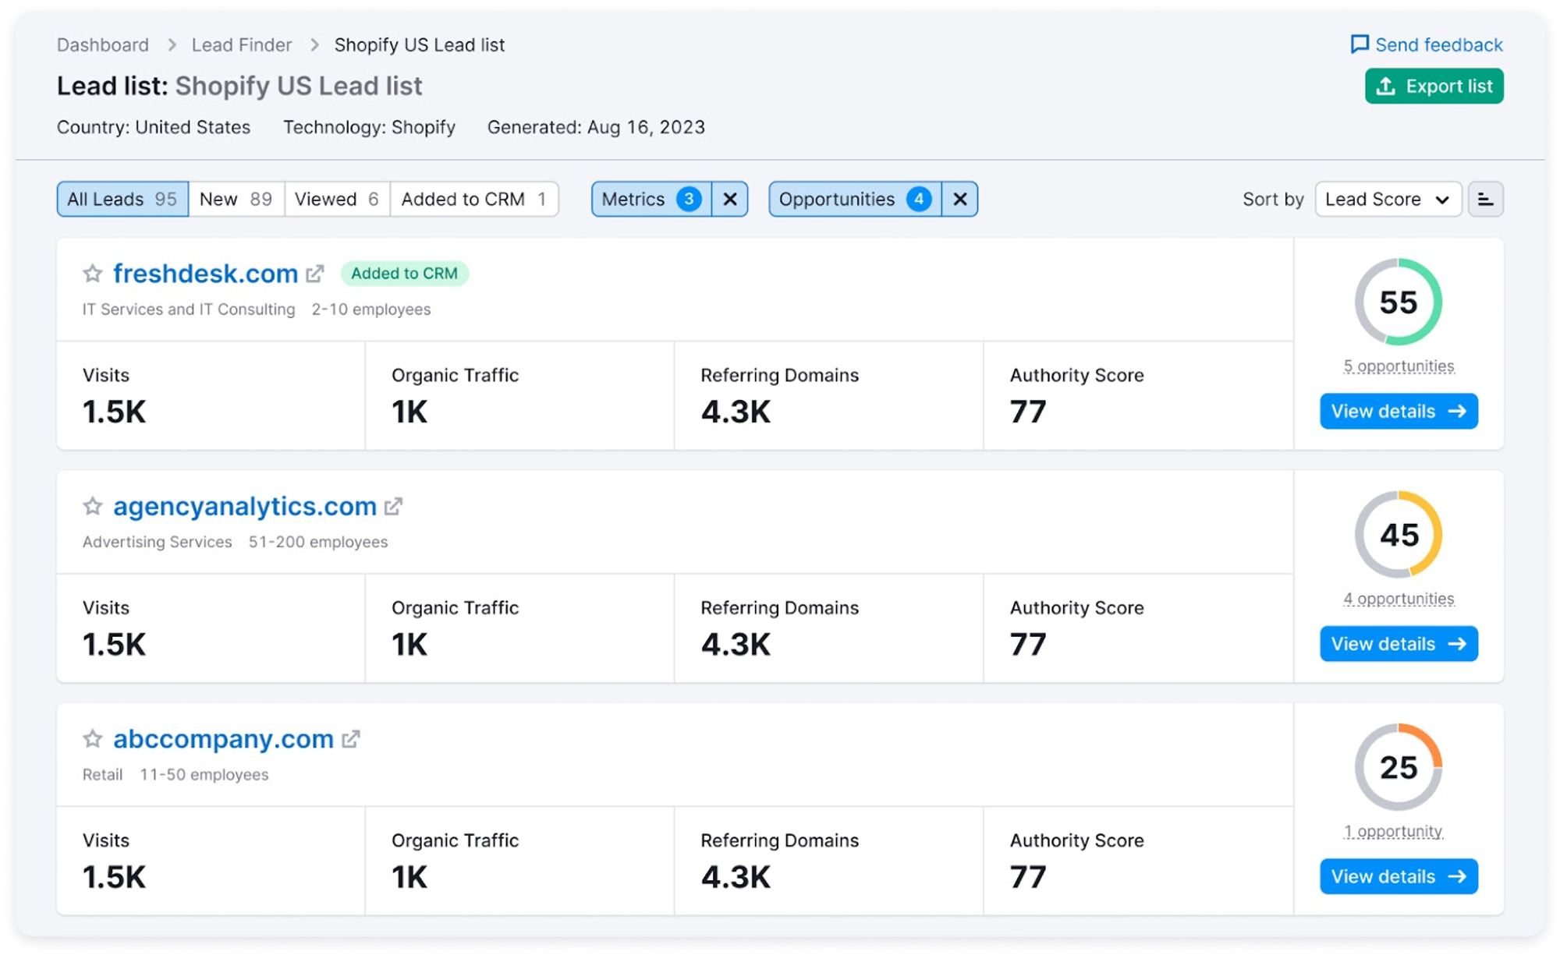The image size is (1560, 955).
Task: Open abccompany.com external link icon
Action: [x=351, y=739]
